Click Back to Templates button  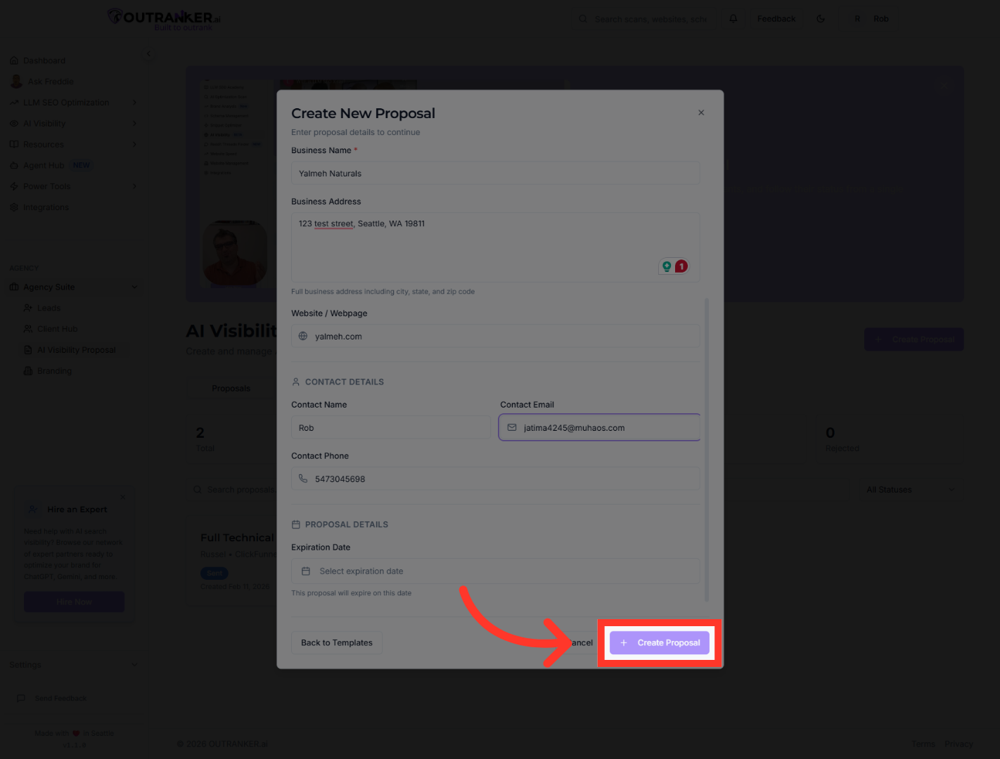pos(337,643)
